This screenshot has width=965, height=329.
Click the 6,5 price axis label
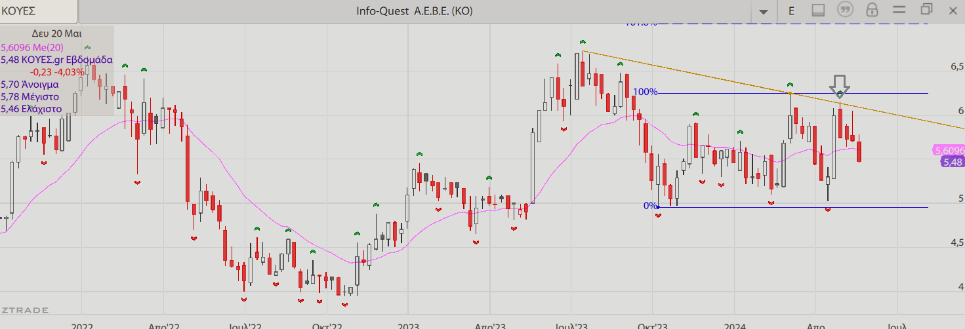pyautogui.click(x=956, y=67)
